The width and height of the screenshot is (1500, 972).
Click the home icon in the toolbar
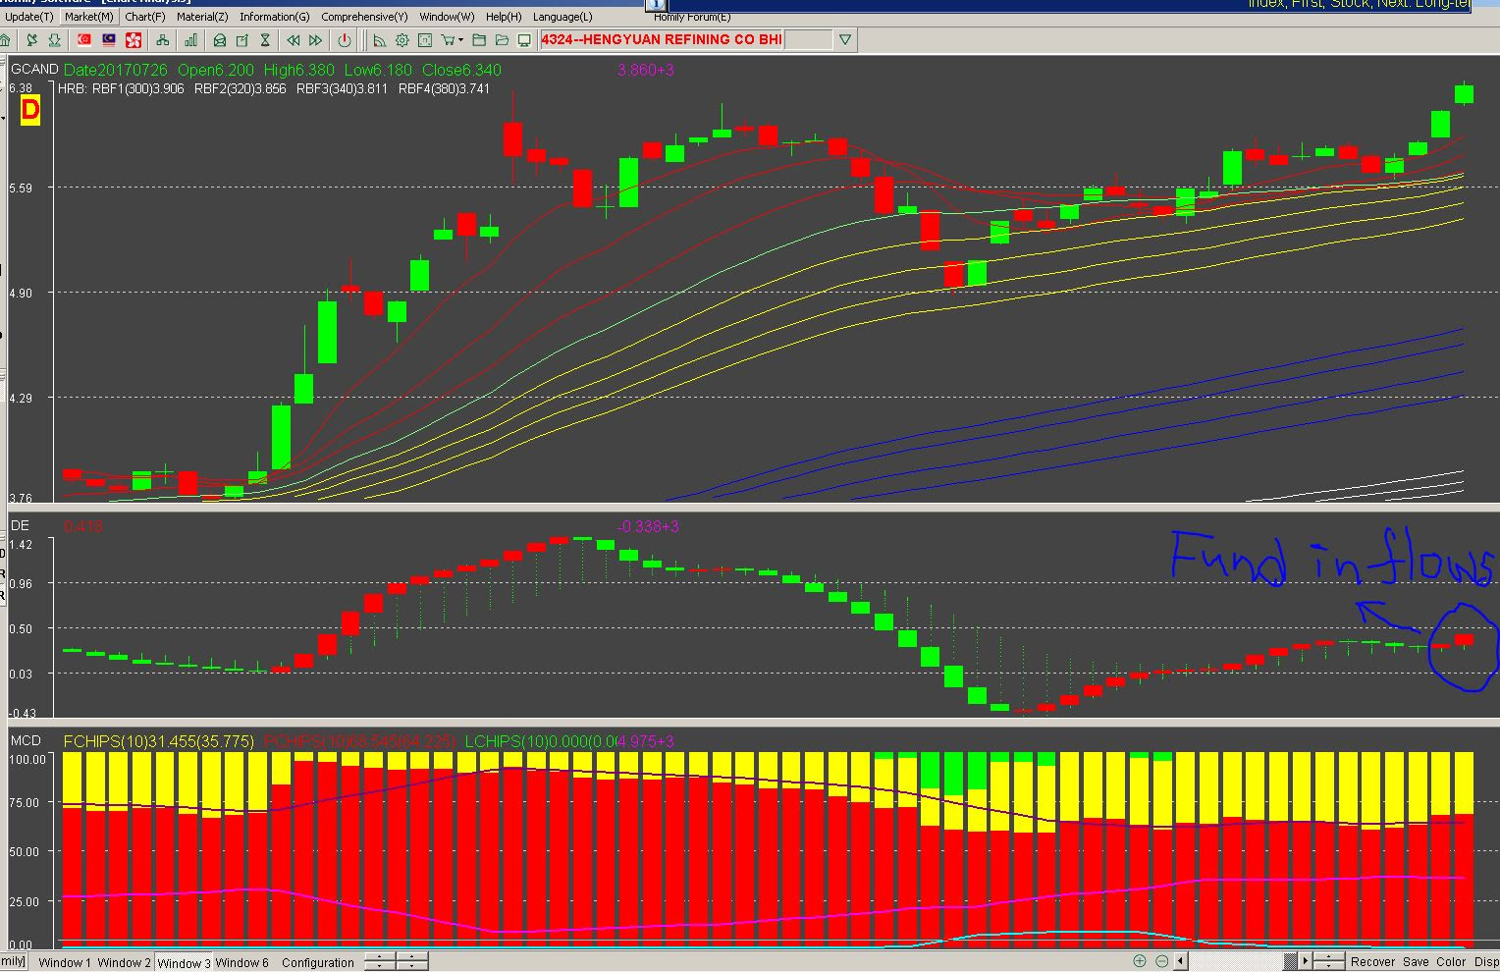[5, 40]
